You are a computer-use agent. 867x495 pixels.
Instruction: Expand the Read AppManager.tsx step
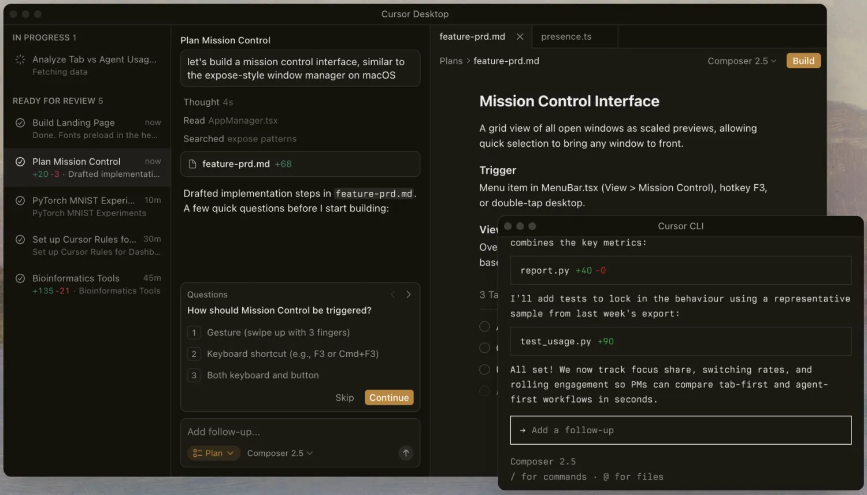(x=231, y=121)
